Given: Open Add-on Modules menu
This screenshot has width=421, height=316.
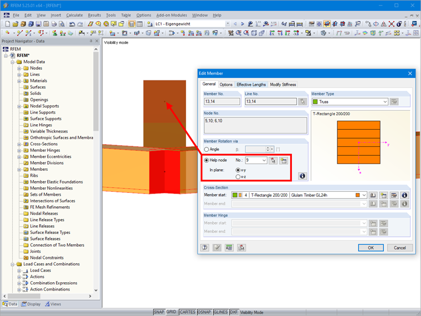Looking at the screenshot, I should click(172, 16).
